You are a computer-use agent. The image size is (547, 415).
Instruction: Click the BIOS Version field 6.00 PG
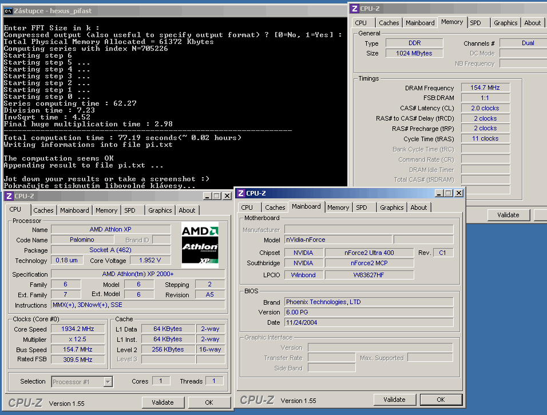[368, 312]
